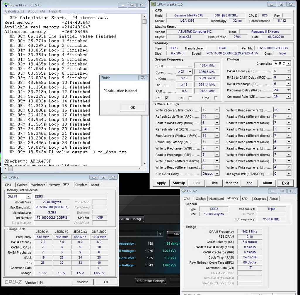Click Validate in CPU-Z SPD window
Viewport: 300px width, 295px height.
click(x=83, y=282)
